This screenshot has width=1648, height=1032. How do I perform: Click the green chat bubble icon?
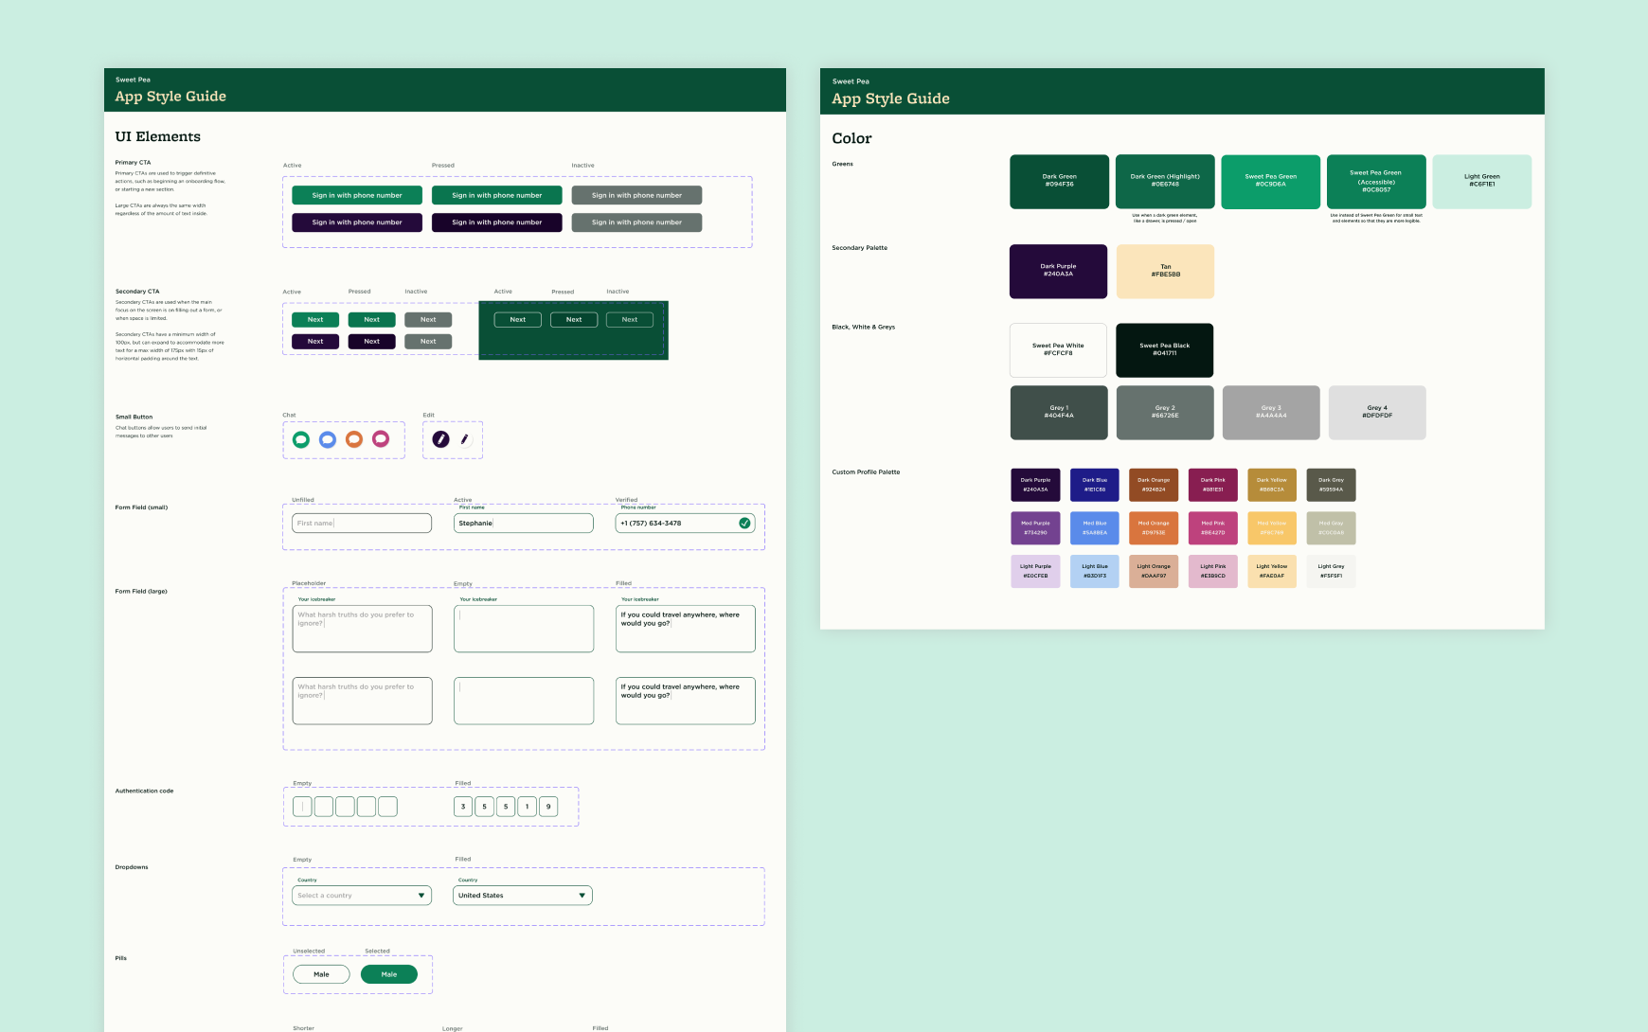click(x=303, y=439)
